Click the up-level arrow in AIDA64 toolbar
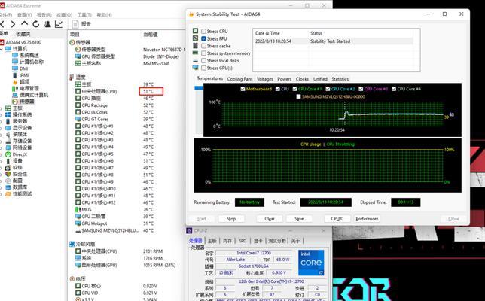The image size is (485, 301). click(24, 24)
